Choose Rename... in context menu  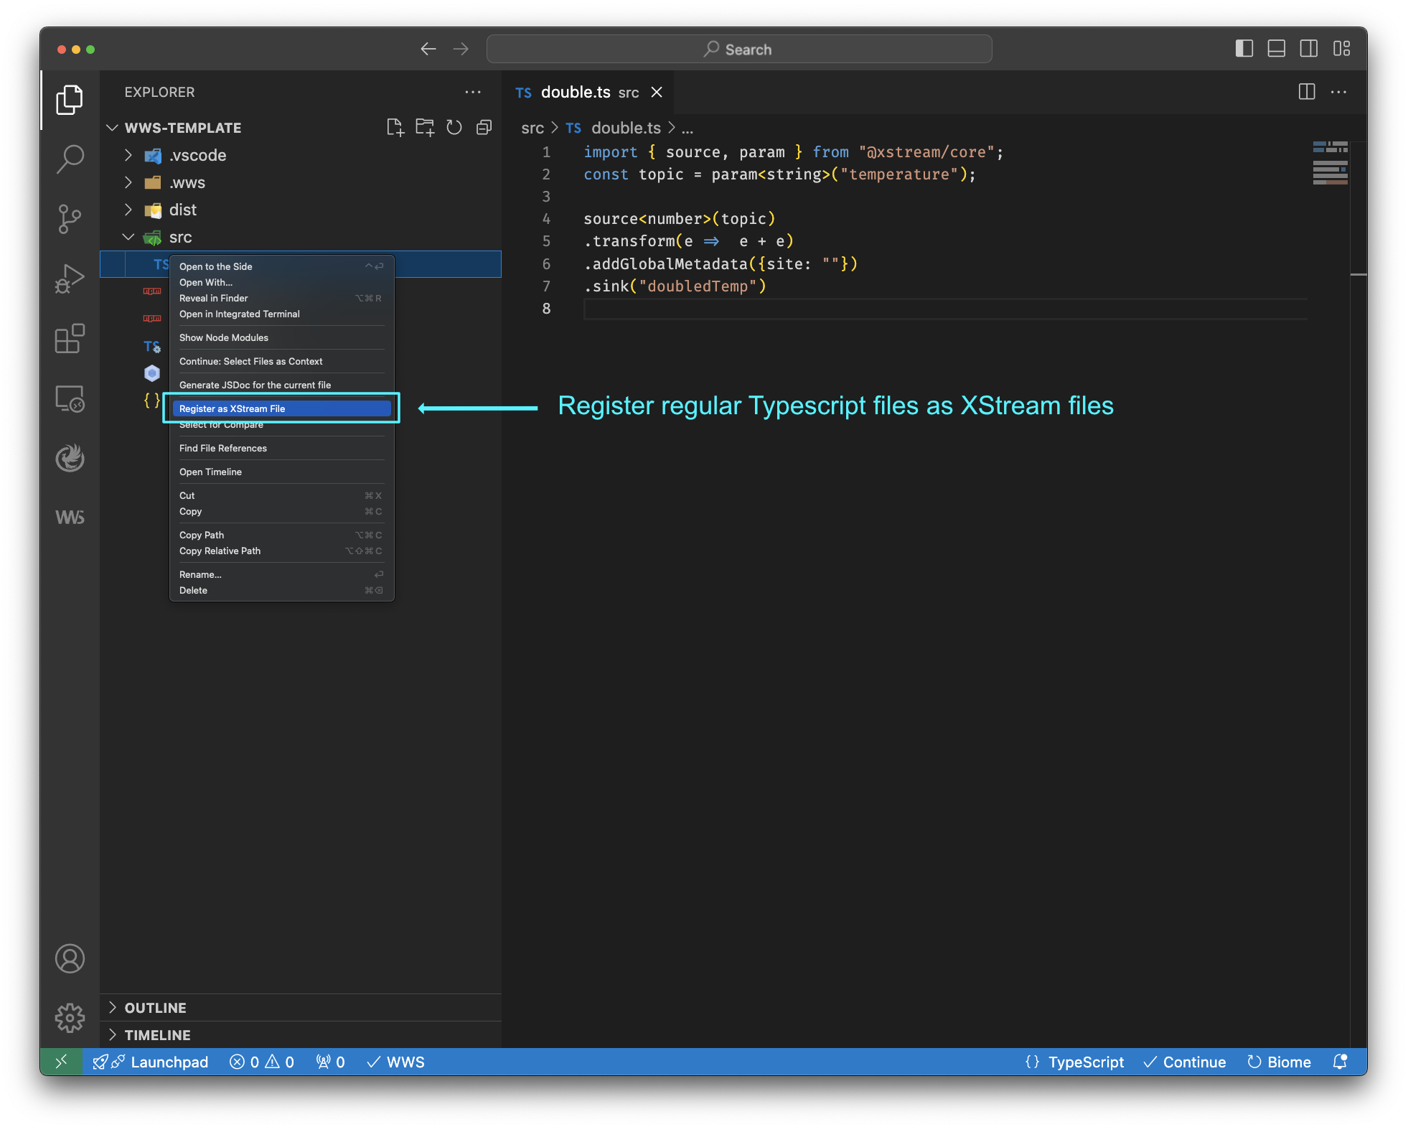[281, 574]
